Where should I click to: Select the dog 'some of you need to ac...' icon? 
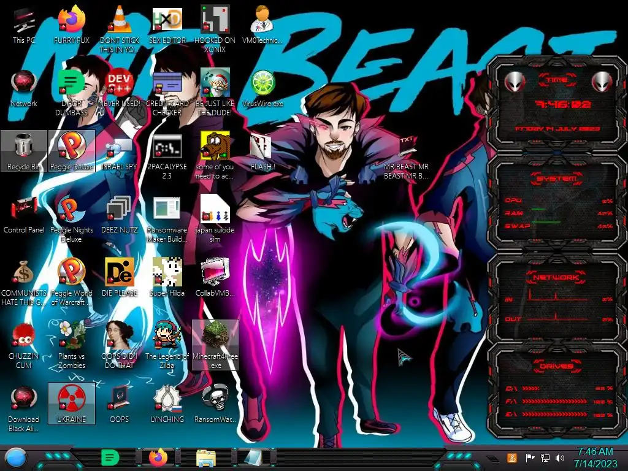pyautogui.click(x=215, y=156)
